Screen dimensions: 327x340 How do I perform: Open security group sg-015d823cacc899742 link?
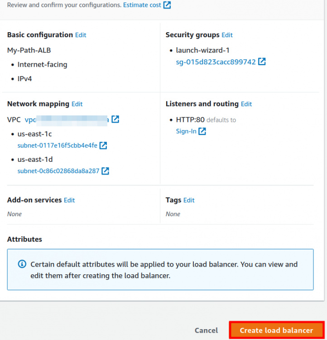click(216, 62)
